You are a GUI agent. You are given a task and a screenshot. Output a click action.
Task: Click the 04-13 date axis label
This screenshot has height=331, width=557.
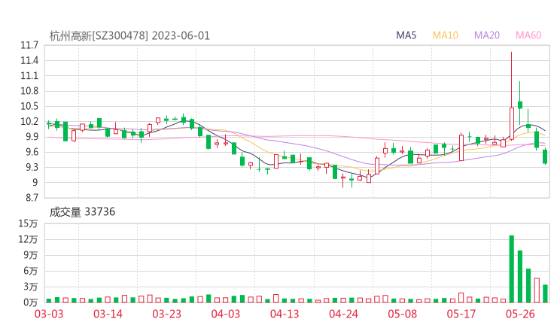point(285,314)
